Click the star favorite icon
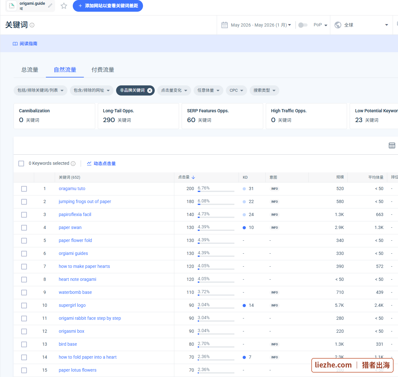 64,6
